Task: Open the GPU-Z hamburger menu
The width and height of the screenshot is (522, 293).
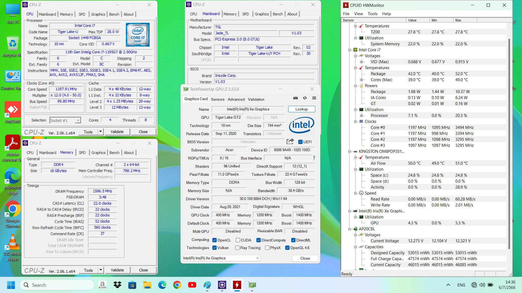Action: pos(314,98)
